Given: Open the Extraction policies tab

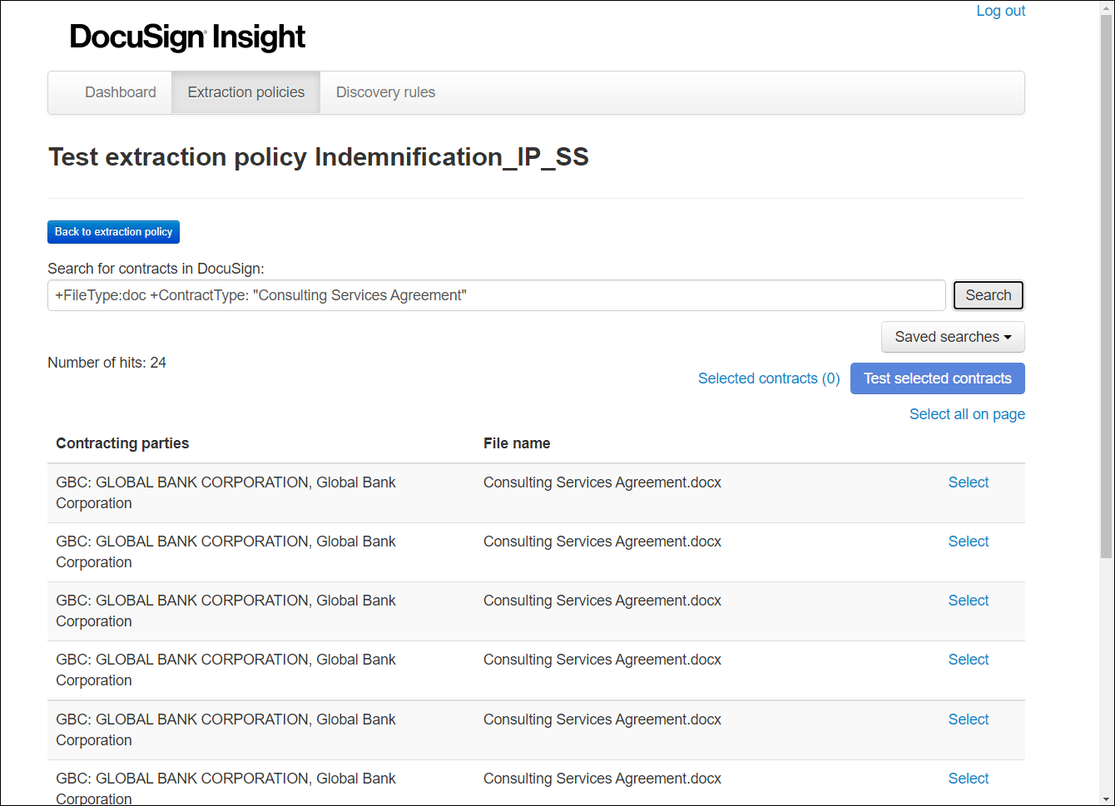Looking at the screenshot, I should pos(245,91).
